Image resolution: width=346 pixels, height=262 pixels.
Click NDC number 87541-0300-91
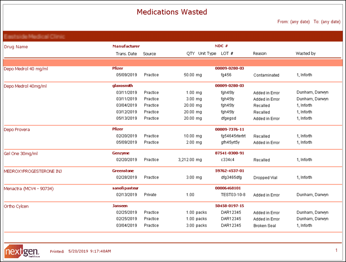coord(229,153)
